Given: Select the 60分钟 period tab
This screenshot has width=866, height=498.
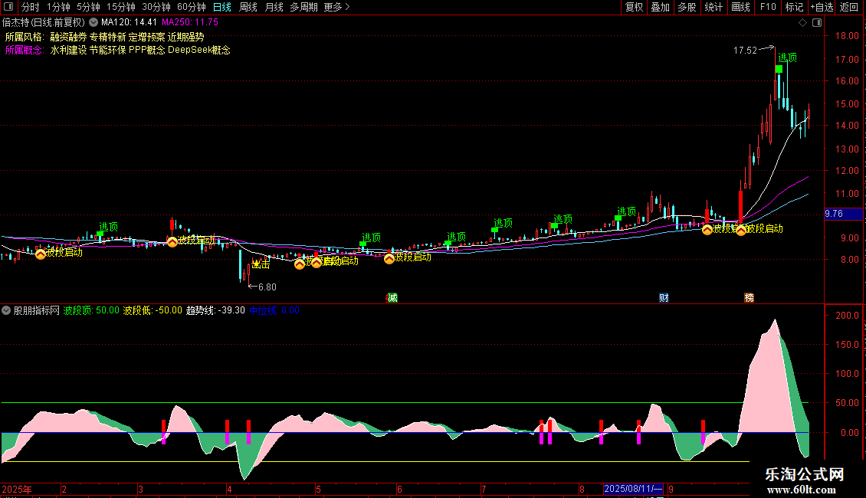Looking at the screenshot, I should 191,7.
